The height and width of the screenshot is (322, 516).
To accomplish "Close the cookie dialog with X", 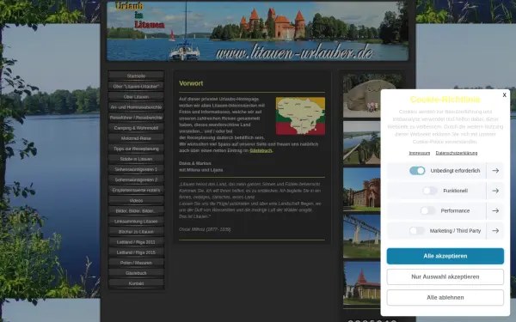I will point(504,95).
